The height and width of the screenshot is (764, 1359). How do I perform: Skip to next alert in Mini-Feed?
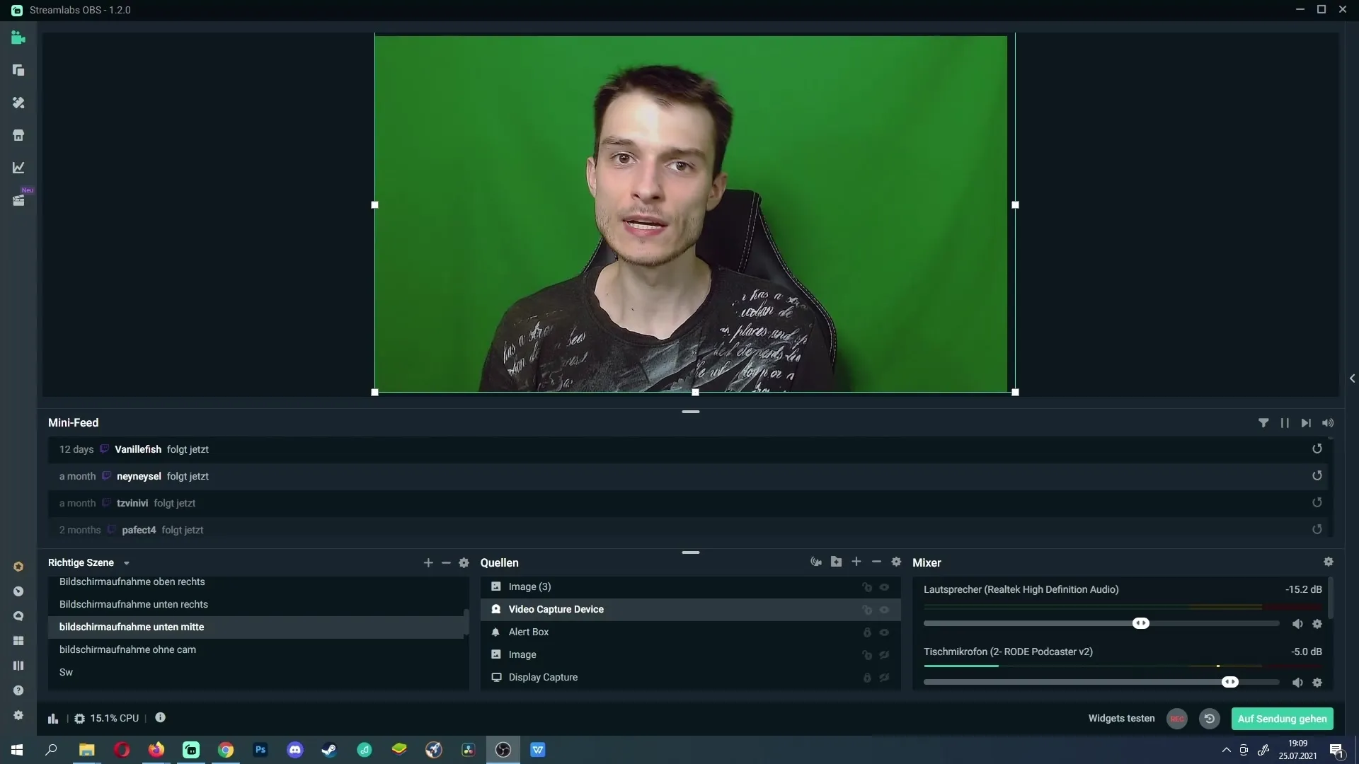pos(1306,423)
